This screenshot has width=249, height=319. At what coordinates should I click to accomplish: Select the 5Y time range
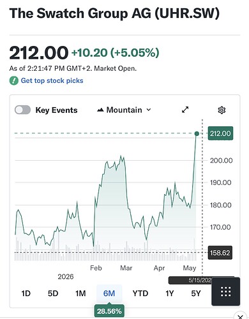[x=196, y=293]
